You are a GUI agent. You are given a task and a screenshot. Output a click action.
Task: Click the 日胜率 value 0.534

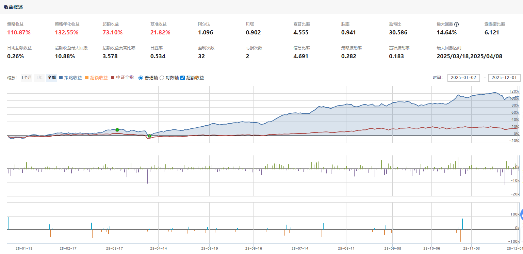[158, 57]
